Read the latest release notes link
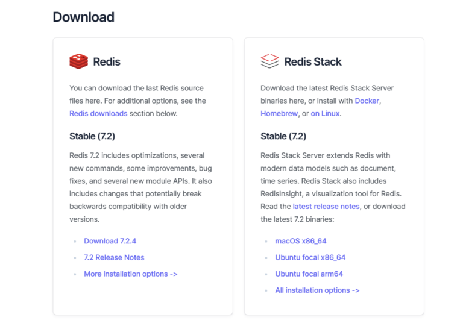This screenshot has width=463, height=326. 326,207
